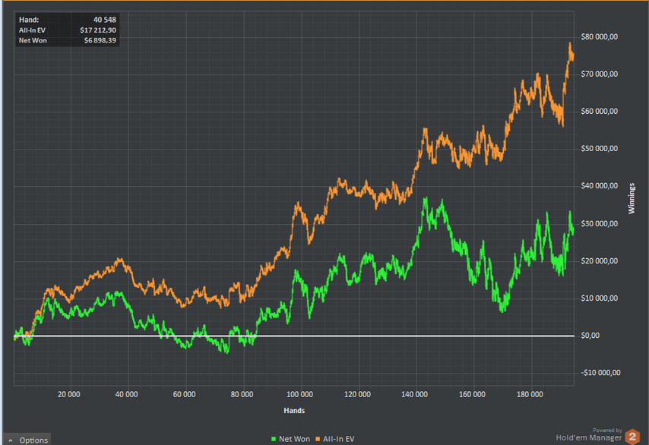Click the All-In EV value $17 212,90
Image resolution: width=649 pixels, height=445 pixels.
(x=98, y=29)
